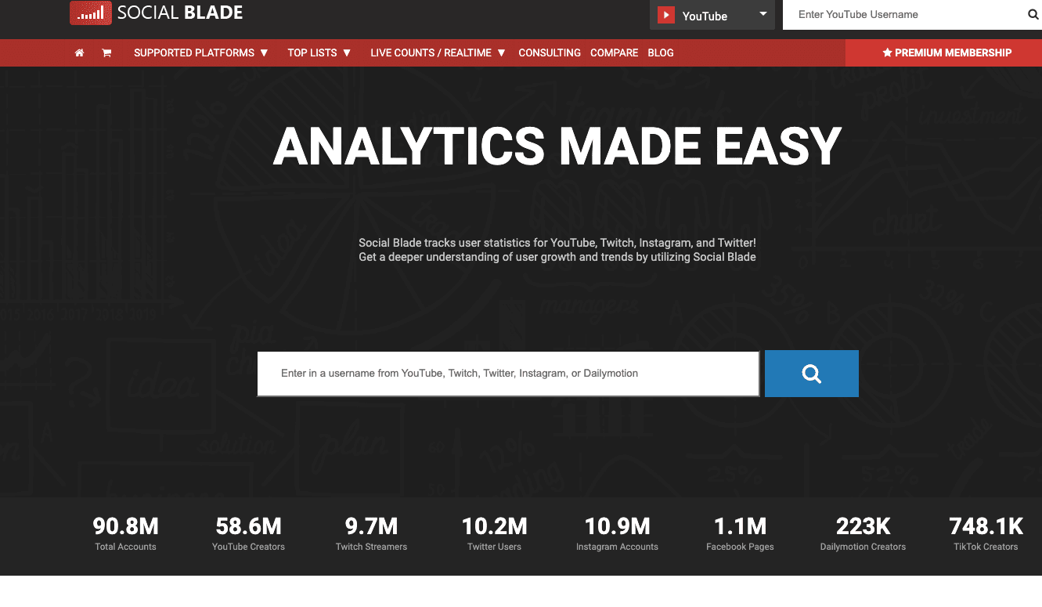Image resolution: width=1042 pixels, height=607 pixels.
Task: Open the Blog link
Action: tap(661, 53)
